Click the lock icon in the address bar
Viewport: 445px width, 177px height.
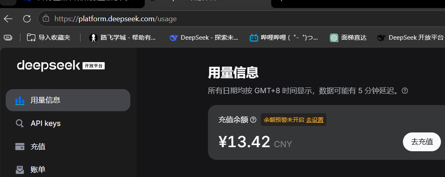point(46,19)
